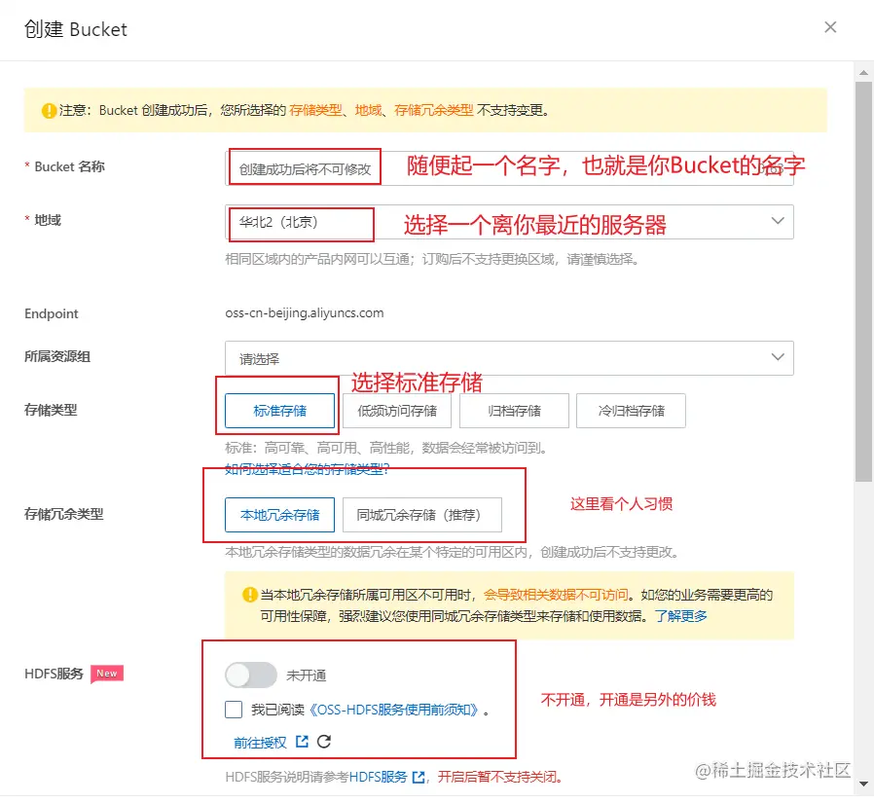The width and height of the screenshot is (874, 803).
Task: Click the Bucket 名称 input field
Action: tap(509, 167)
